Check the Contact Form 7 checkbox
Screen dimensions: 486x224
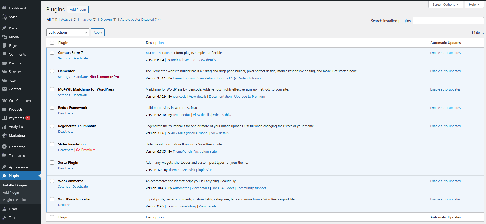pos(52,53)
